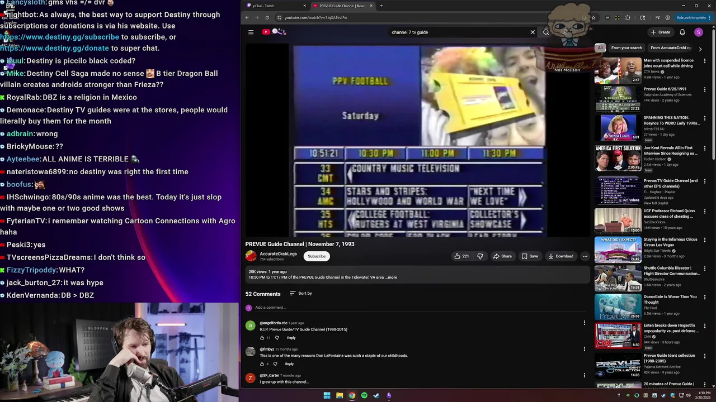This screenshot has width=716, height=402.
Task: Open Man with suspended licence video thumbnail
Action: (618, 70)
